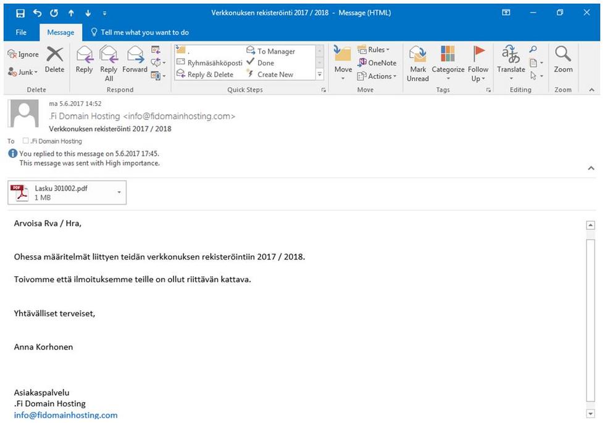Screen dimensions: 605x423
Task: Click Create New quick step
Action: coord(270,75)
